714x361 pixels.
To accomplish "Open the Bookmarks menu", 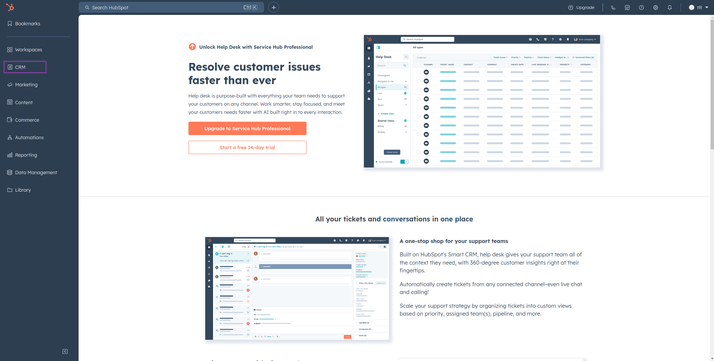I will point(28,23).
